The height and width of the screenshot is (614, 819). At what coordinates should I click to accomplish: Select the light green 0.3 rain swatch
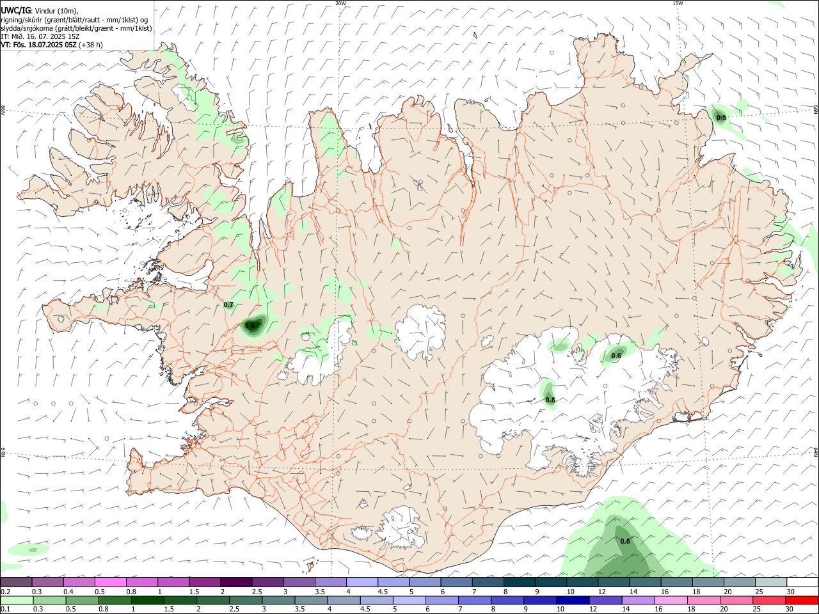pyautogui.click(x=49, y=600)
